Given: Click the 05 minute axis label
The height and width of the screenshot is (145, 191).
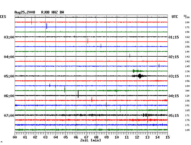Looking at the screenshot, I should click(x=66, y=137).
